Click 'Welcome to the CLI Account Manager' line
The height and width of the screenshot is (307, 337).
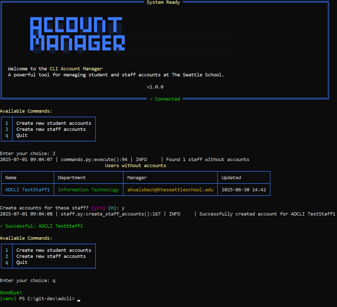pyautogui.click(x=55, y=69)
